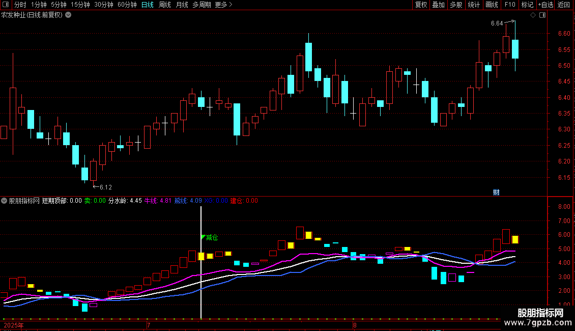Click the 2025年 date label on time axis
The width and height of the screenshot is (575, 331).
coord(14,325)
